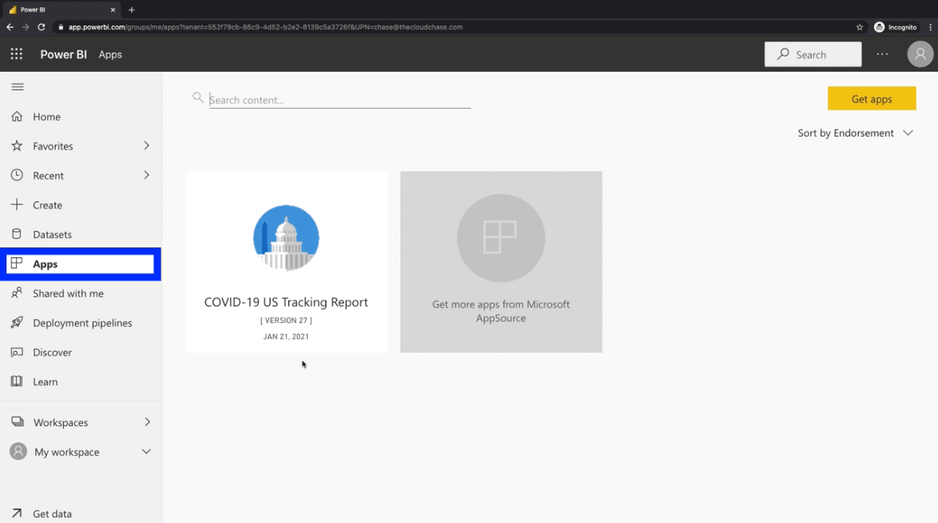Click the My workspace avatar icon

tap(18, 451)
